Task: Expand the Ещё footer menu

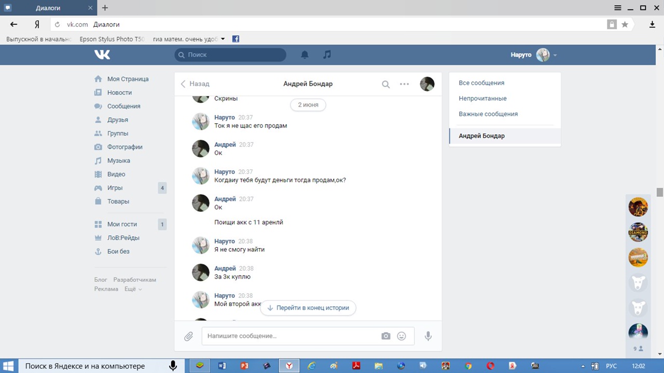Action: 133,289
